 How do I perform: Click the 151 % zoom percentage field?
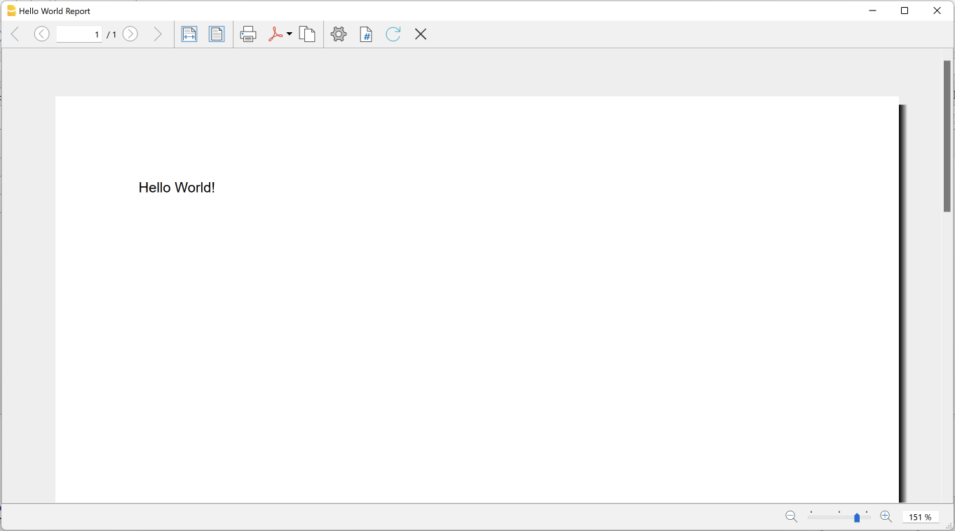point(921,517)
